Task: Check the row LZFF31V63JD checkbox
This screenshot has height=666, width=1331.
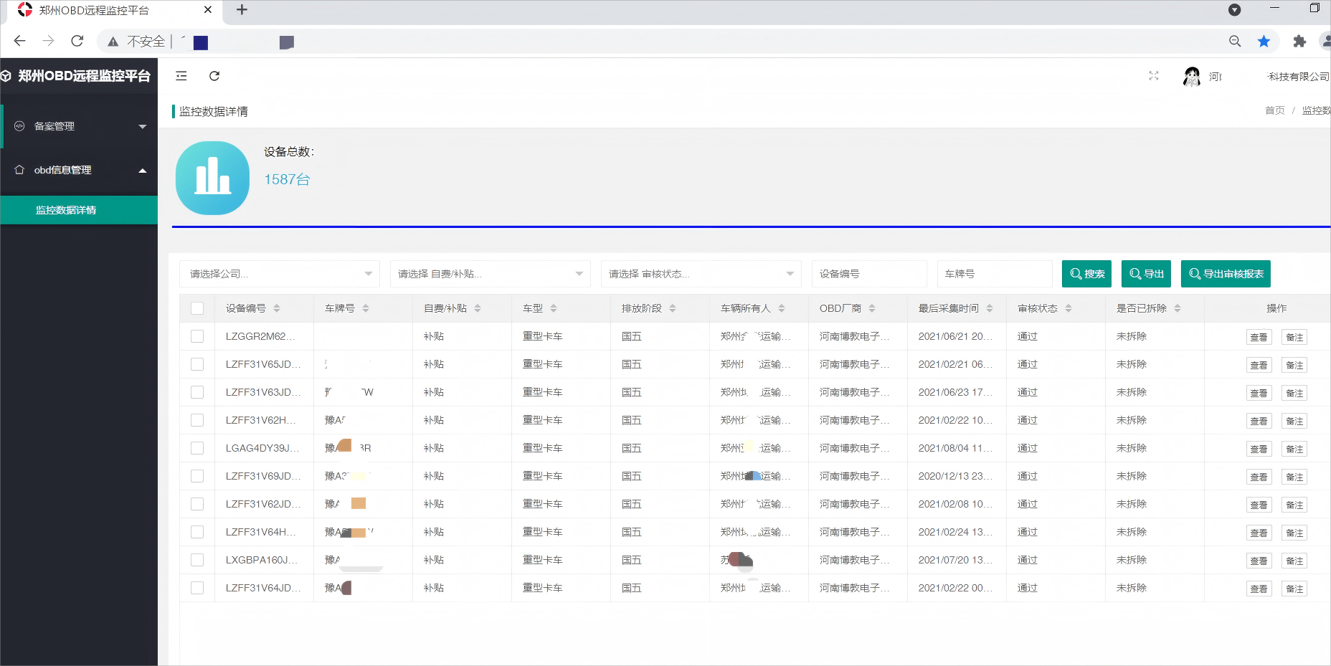Action: point(197,392)
